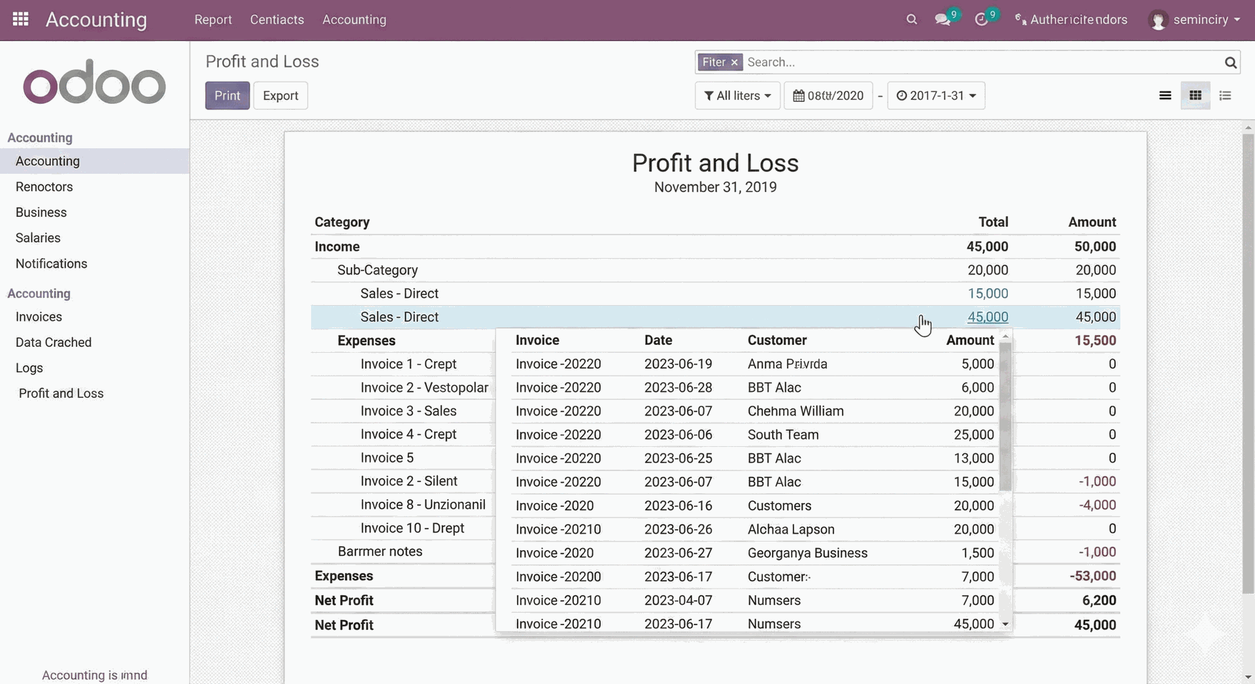Switch to the grid view layout
Viewport: 1255px width, 684px height.
tap(1195, 95)
